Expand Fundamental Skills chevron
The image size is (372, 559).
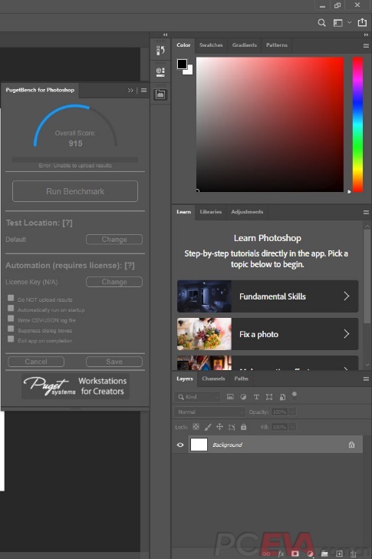(347, 296)
